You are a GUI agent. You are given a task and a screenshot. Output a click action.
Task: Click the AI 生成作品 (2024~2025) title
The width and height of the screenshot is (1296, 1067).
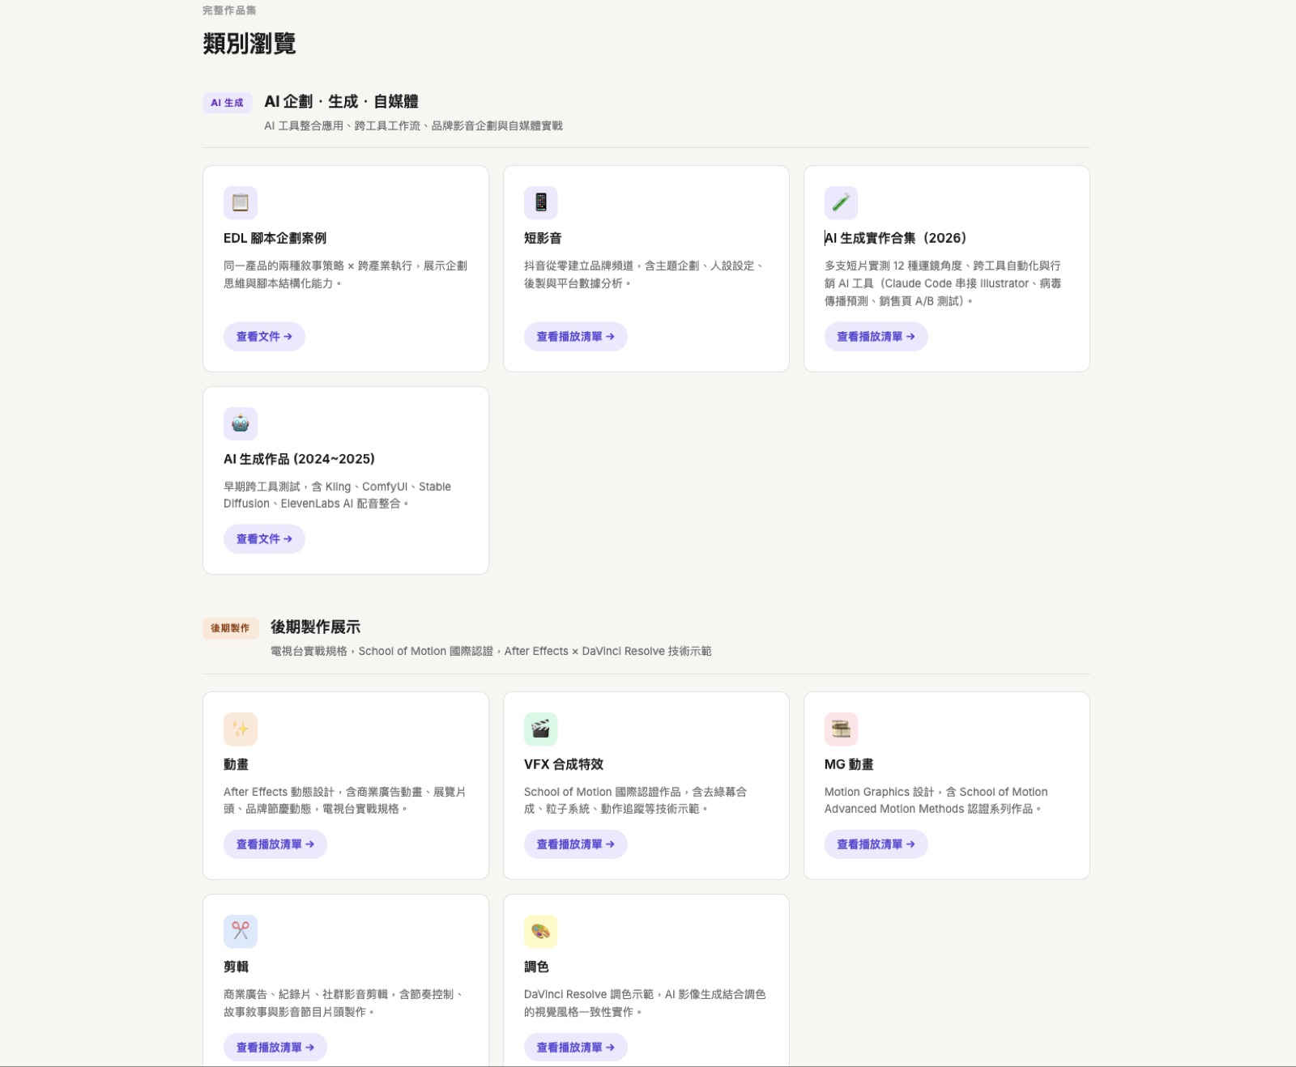pyautogui.click(x=299, y=459)
